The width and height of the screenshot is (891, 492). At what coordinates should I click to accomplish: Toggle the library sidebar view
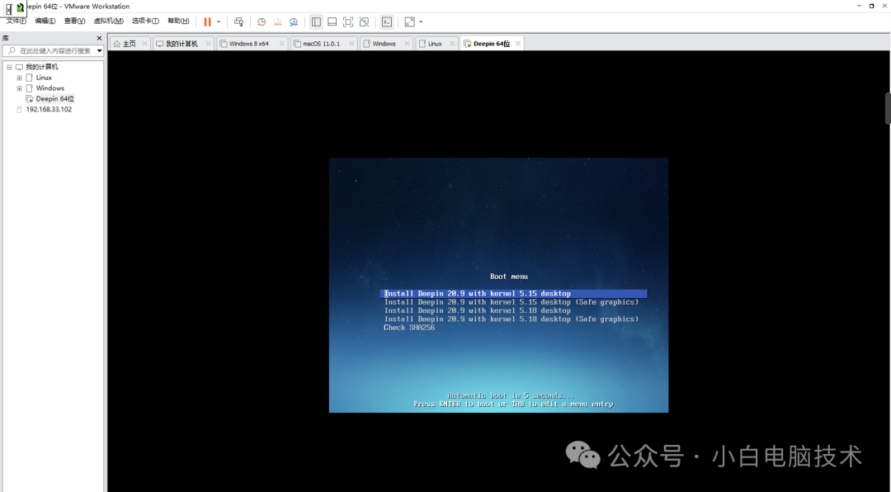click(x=316, y=21)
